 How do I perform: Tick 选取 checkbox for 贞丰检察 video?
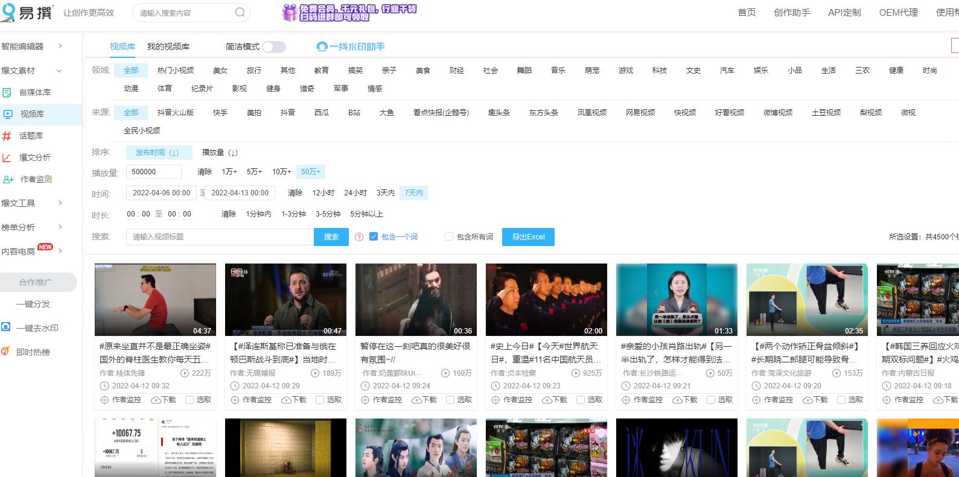[x=581, y=400]
